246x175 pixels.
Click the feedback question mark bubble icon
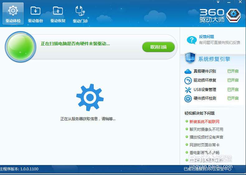tap(192, 40)
